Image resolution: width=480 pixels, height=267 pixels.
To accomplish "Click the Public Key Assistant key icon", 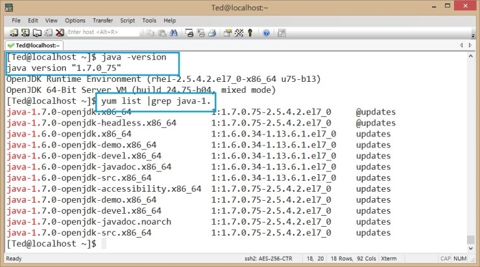I will (250, 32).
